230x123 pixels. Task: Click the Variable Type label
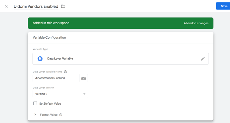point(40,49)
